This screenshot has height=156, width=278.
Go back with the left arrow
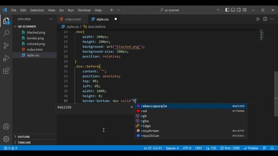pos(112,10)
